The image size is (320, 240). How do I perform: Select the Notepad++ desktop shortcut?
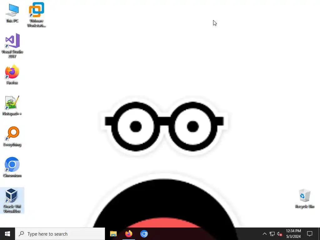click(x=12, y=106)
